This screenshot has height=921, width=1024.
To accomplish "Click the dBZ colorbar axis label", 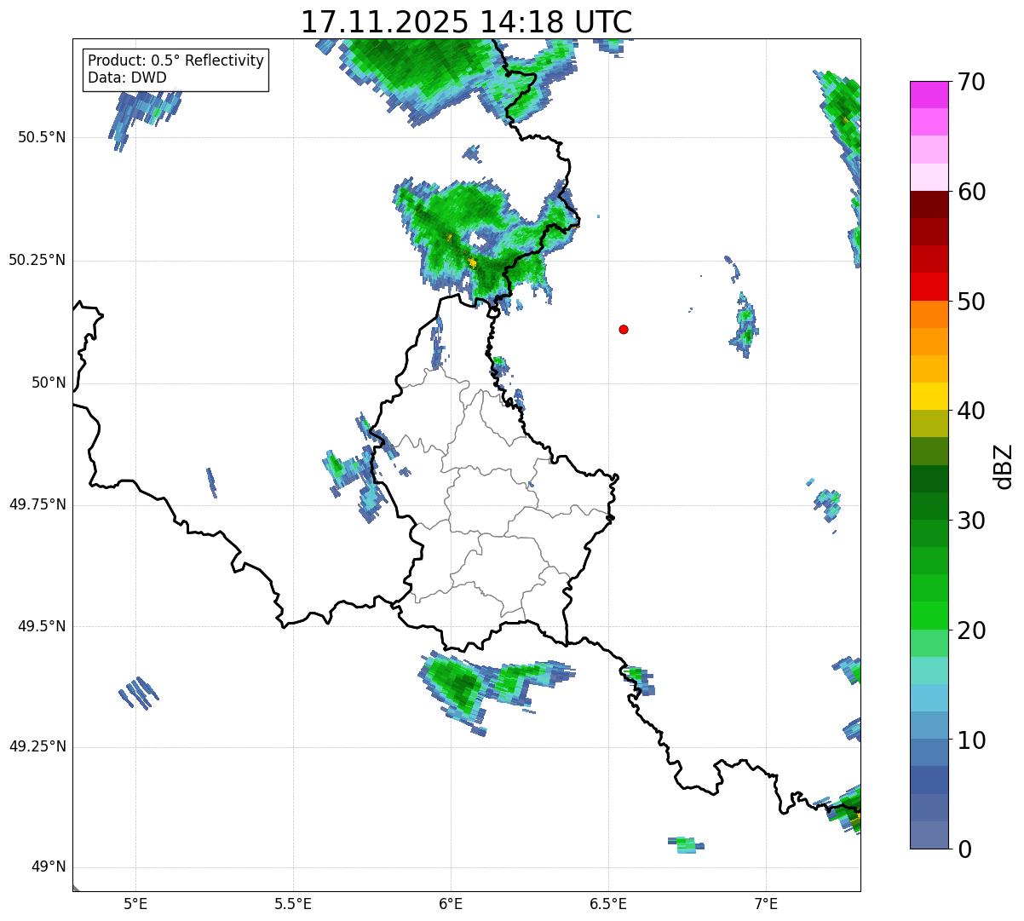I will click(x=1004, y=466).
